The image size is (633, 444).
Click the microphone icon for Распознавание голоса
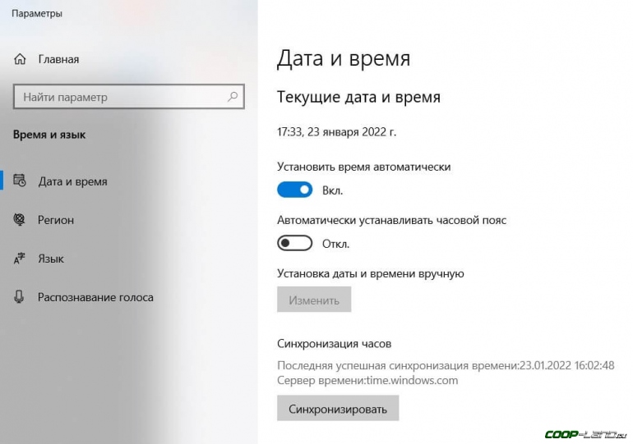[20, 297]
